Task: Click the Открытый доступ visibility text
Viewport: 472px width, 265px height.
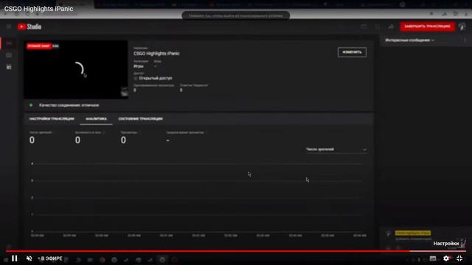Action: point(156,78)
